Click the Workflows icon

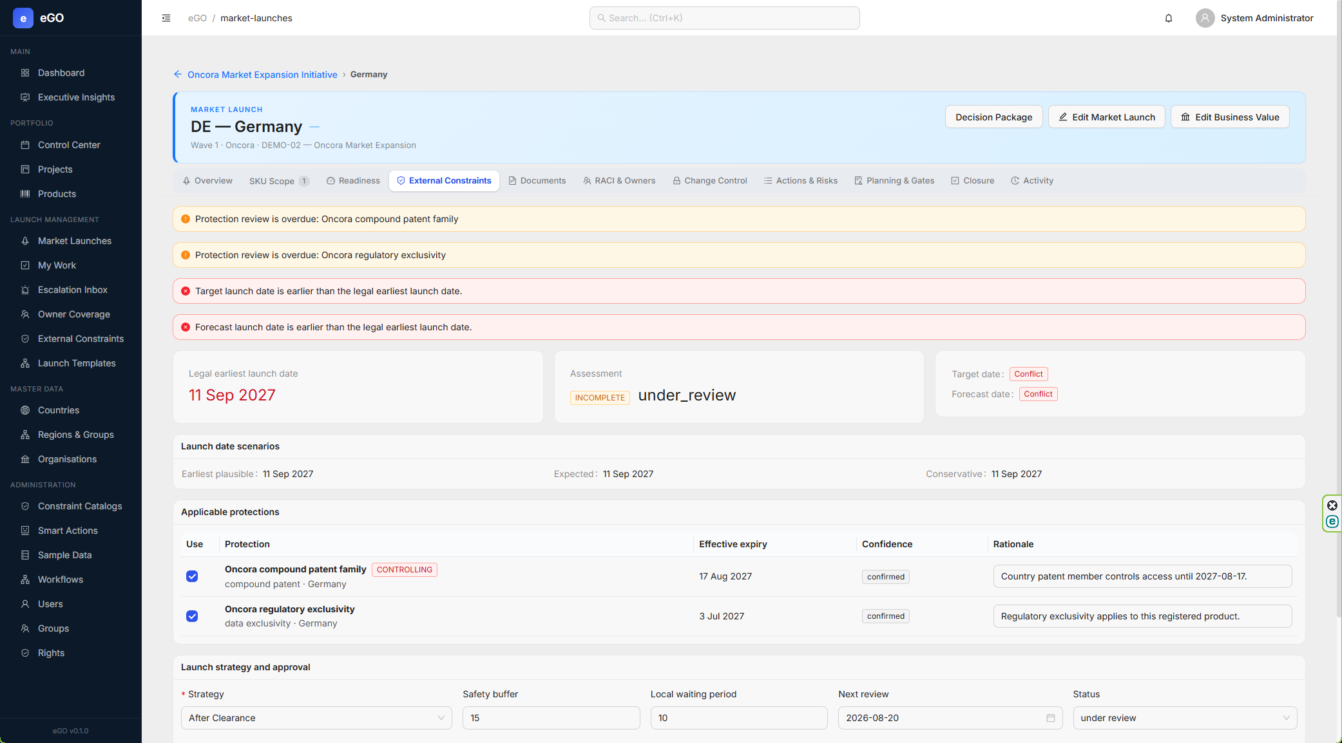[x=25, y=579]
